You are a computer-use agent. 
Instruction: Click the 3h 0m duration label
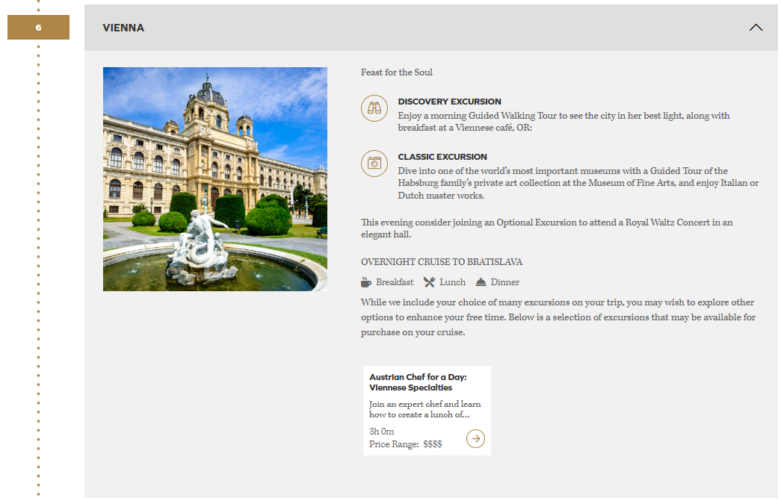(382, 432)
